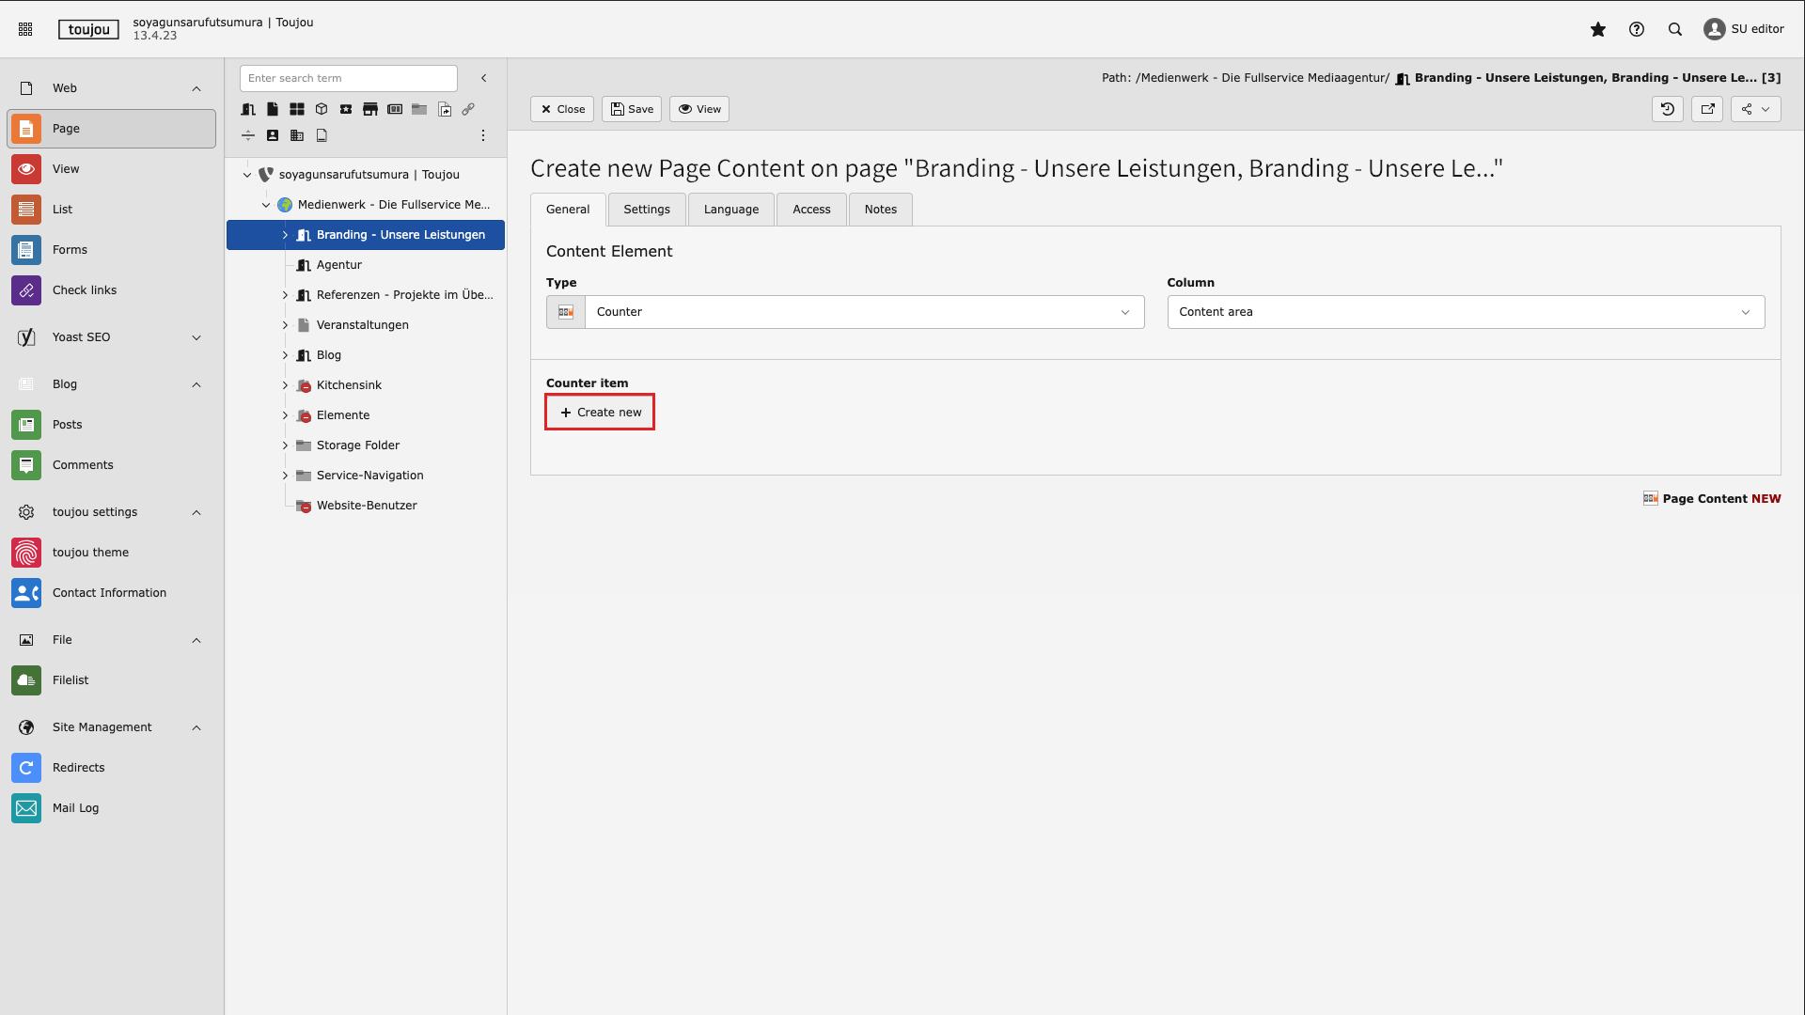Image resolution: width=1805 pixels, height=1015 pixels.
Task: Click the search magnifier icon in the top bar
Action: 1674,29
